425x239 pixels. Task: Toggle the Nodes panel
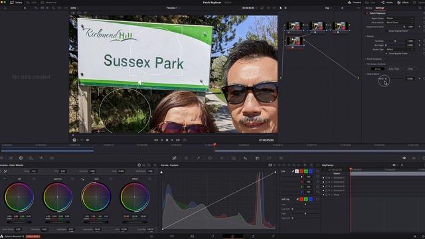(x=387, y=3)
